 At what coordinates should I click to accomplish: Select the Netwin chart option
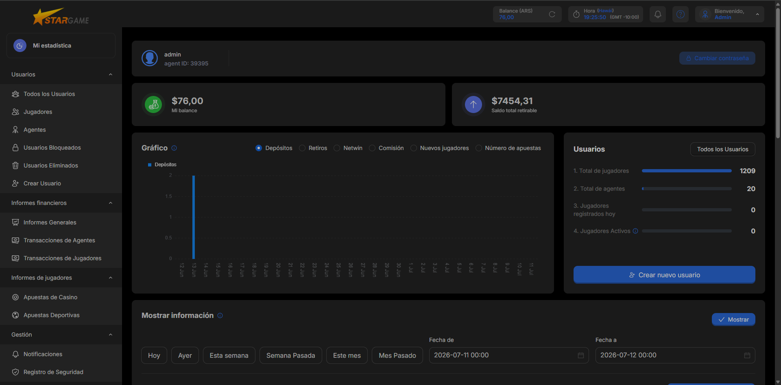337,148
